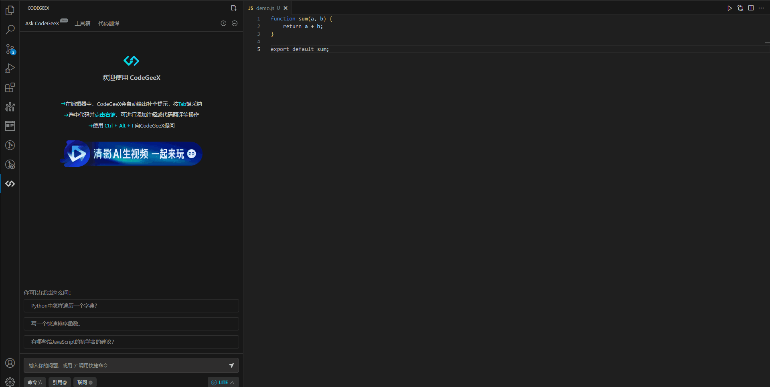Image resolution: width=770 pixels, height=387 pixels.
Task: Choose suggestion '写一个快速排序函数。'
Action: pos(131,324)
